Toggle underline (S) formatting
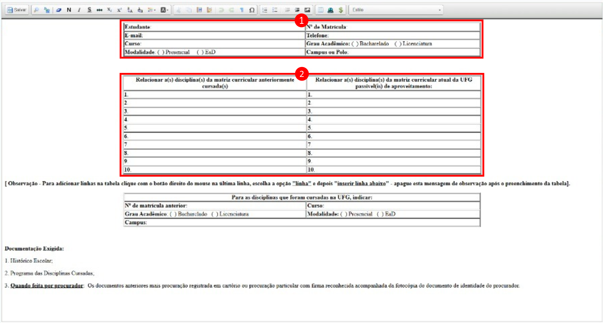This screenshot has height=323, width=603. [89, 10]
